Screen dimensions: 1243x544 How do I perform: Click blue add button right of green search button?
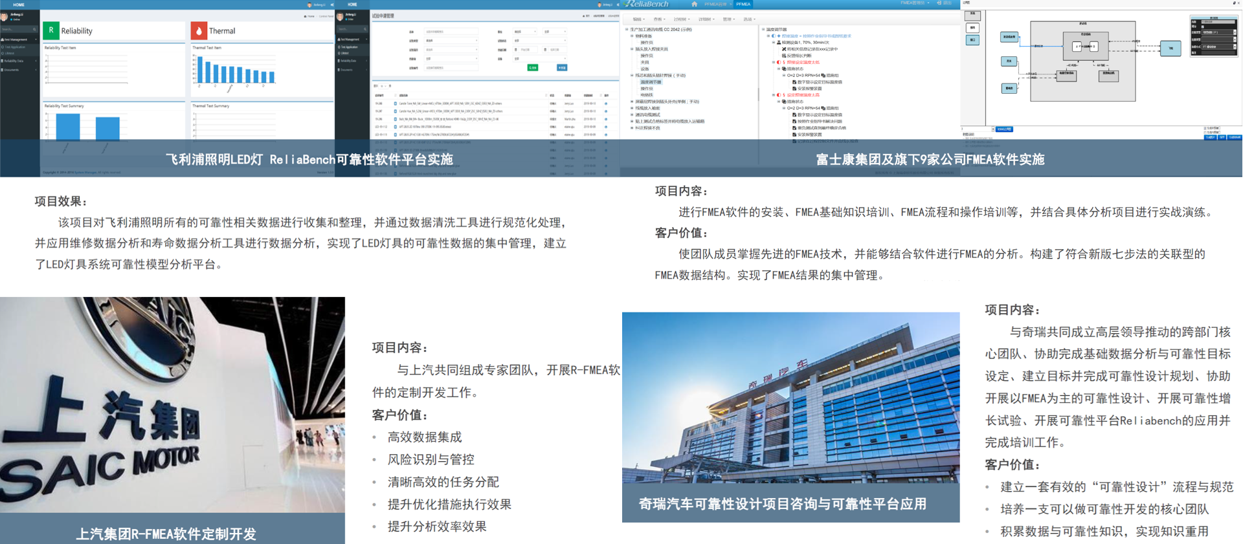(x=561, y=67)
